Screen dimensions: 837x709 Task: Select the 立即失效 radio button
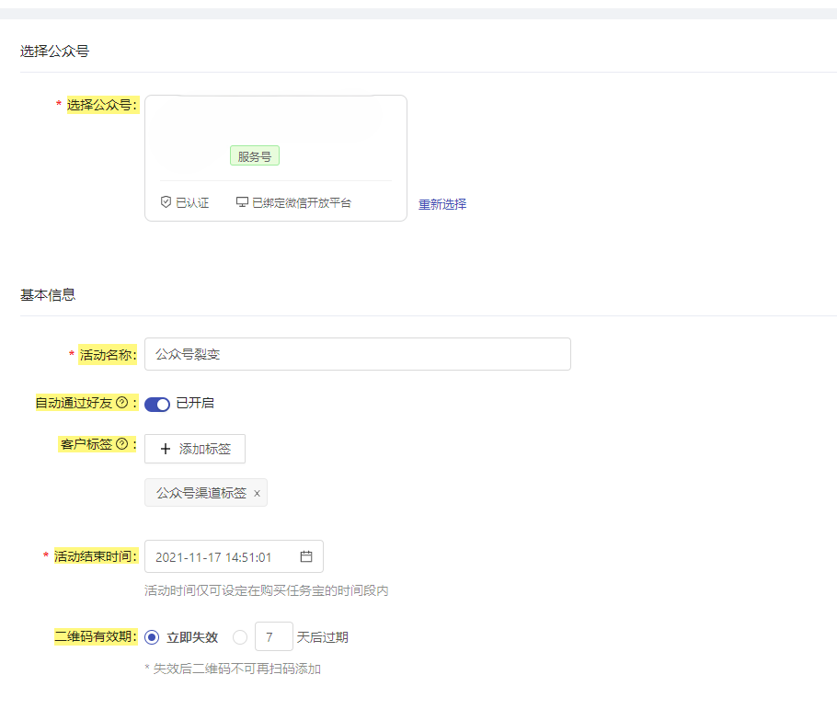pyautogui.click(x=152, y=637)
